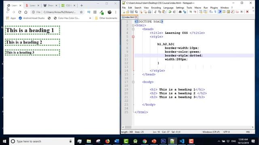Open the Macro menu
The image size is (259, 145).
(198, 8)
